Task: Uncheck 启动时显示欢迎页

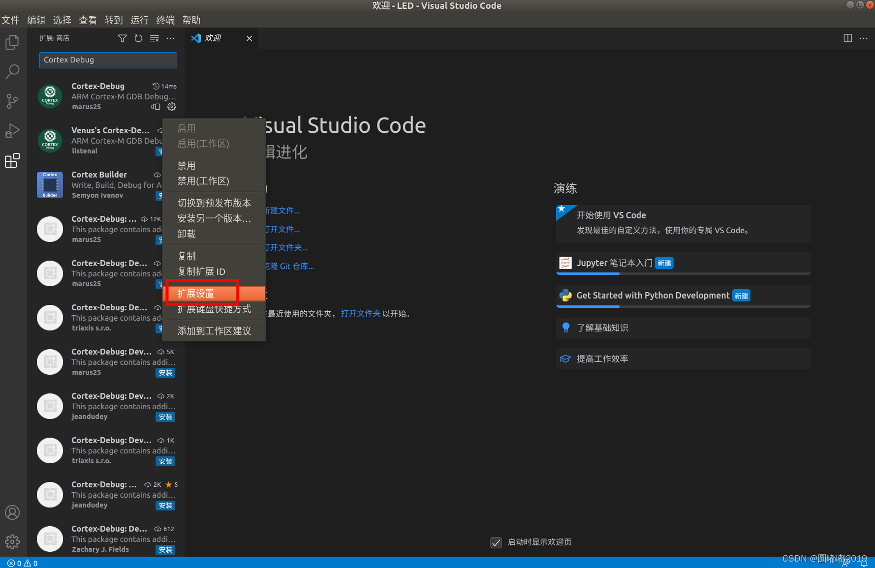Action: pyautogui.click(x=496, y=542)
